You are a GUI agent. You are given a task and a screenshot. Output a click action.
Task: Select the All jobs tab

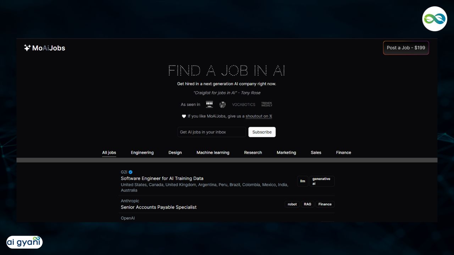point(109,153)
